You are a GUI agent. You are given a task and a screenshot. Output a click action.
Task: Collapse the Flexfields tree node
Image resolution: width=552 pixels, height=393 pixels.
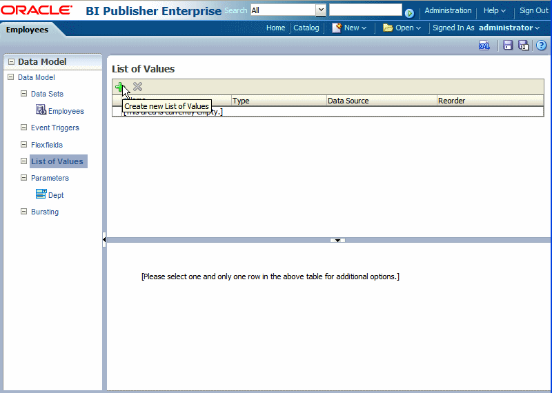tap(23, 145)
